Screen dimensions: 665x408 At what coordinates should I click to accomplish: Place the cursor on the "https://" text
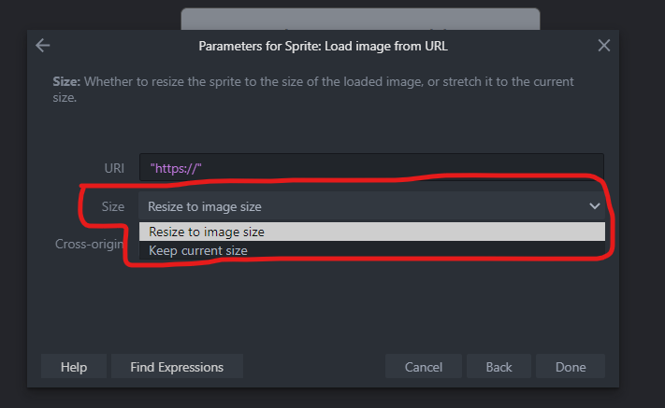coord(176,168)
